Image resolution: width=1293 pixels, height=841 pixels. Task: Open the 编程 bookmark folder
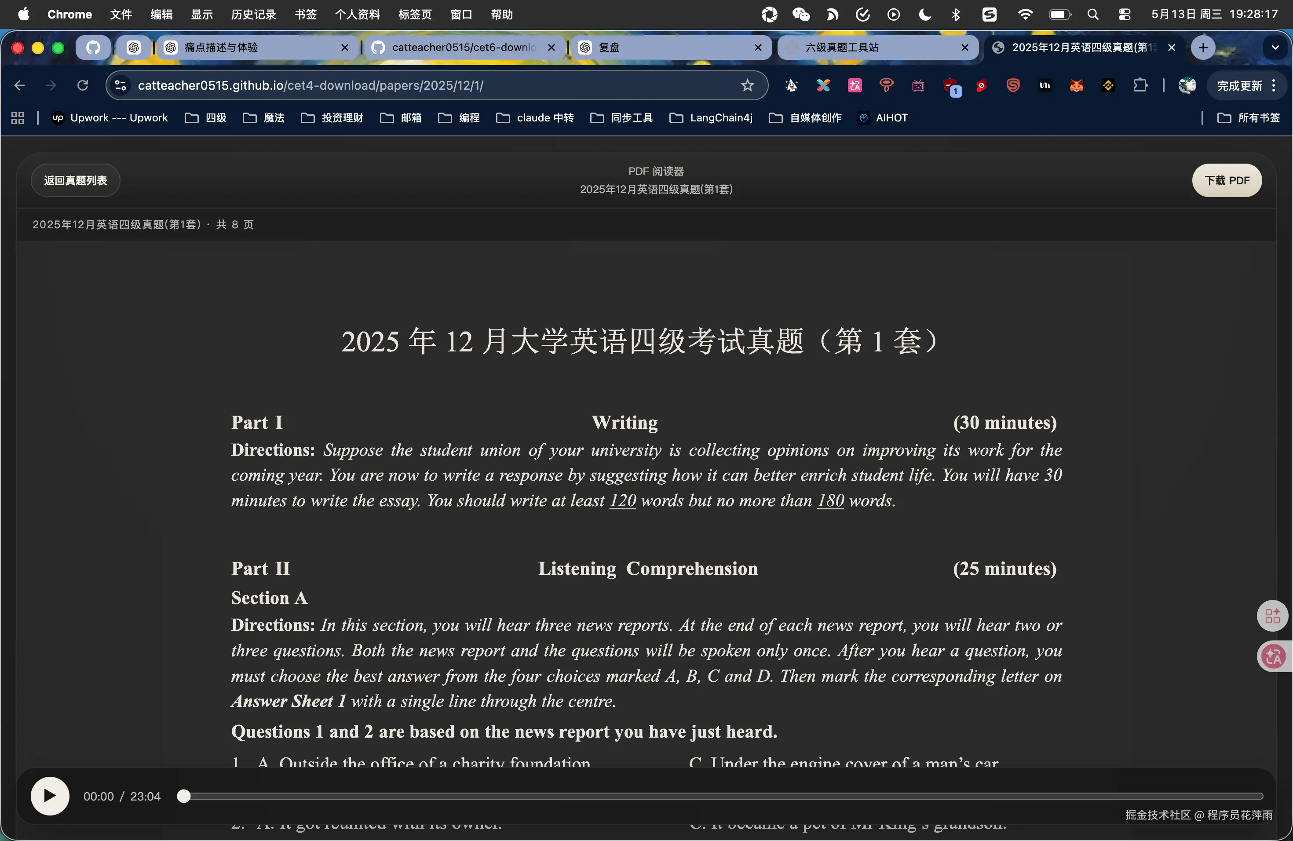[x=459, y=117]
